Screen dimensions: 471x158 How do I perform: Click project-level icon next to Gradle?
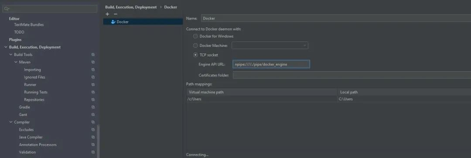point(93,107)
